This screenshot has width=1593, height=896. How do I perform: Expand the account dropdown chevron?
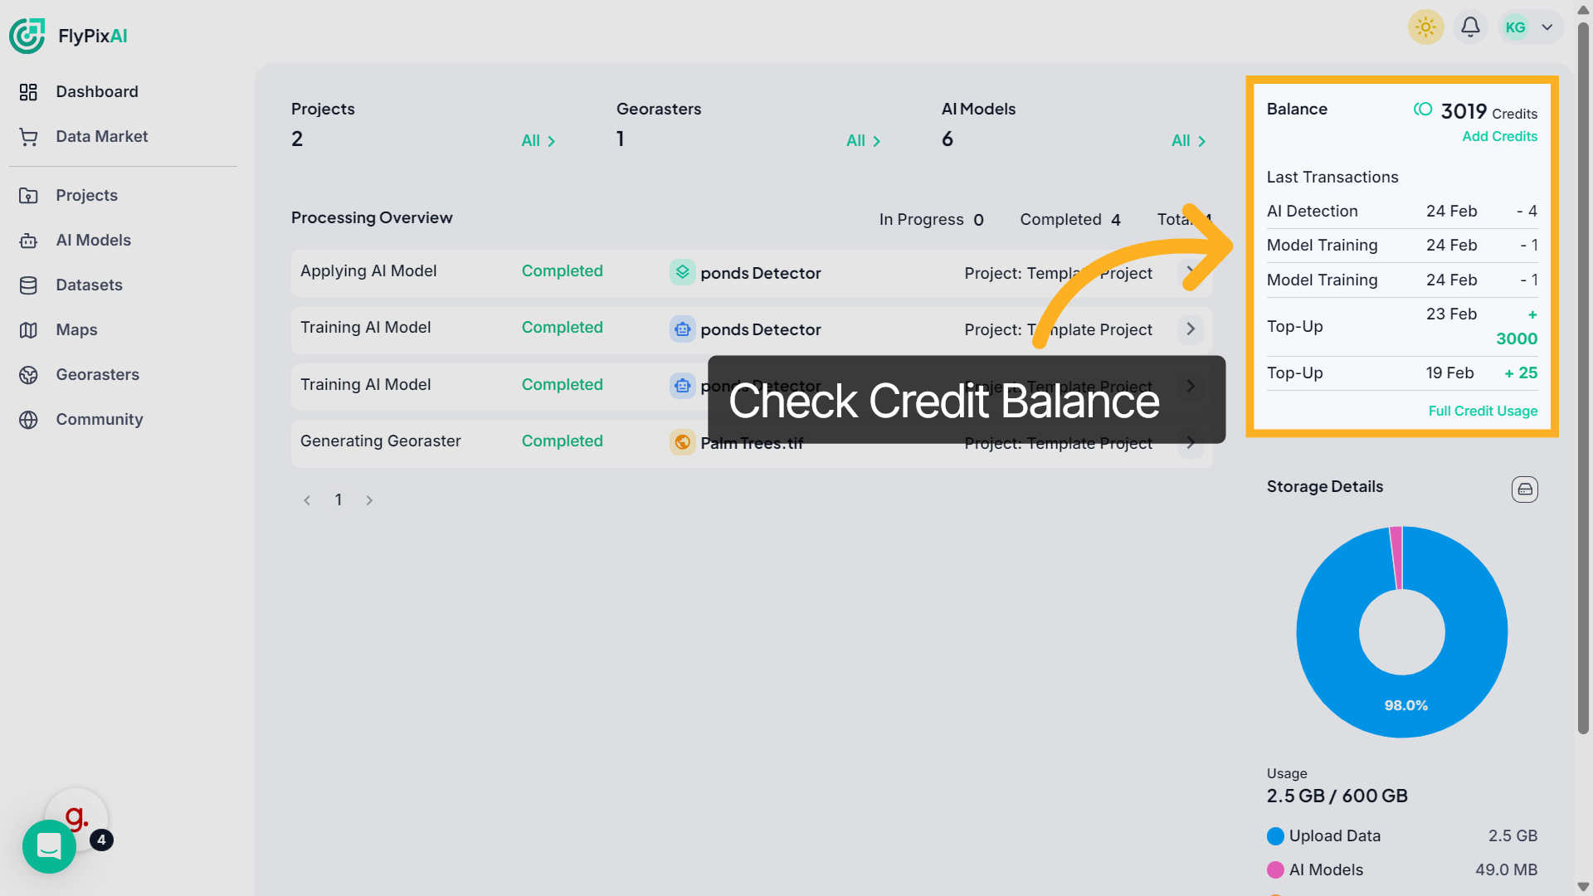(x=1547, y=27)
